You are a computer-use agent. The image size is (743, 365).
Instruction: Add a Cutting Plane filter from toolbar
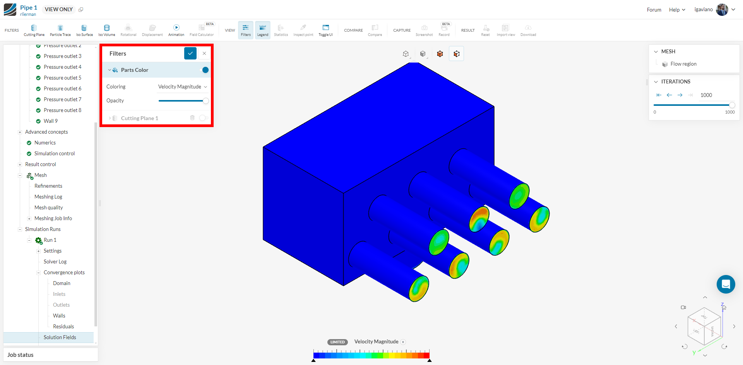34,30
